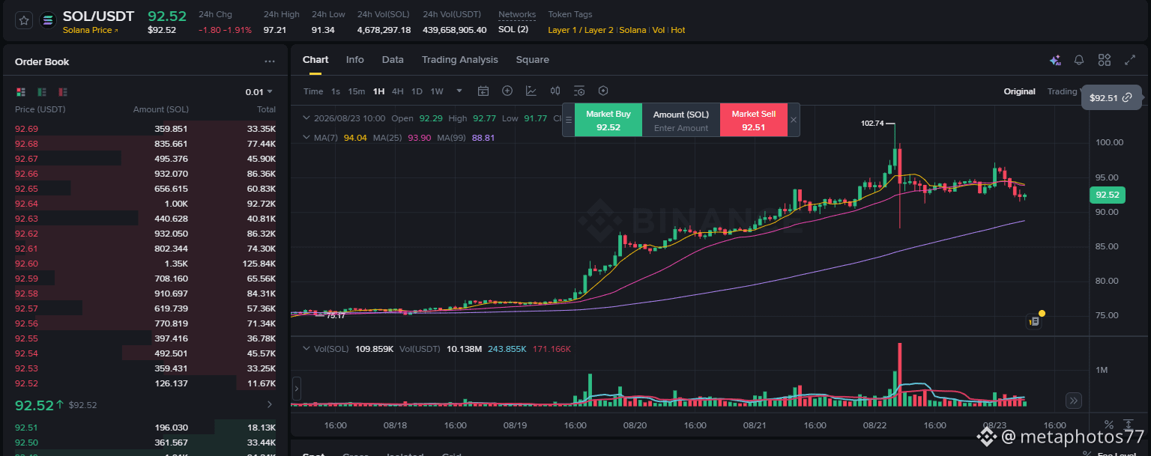The image size is (1151, 456).
Task: Click the Vol token tag
Action: [658, 30]
